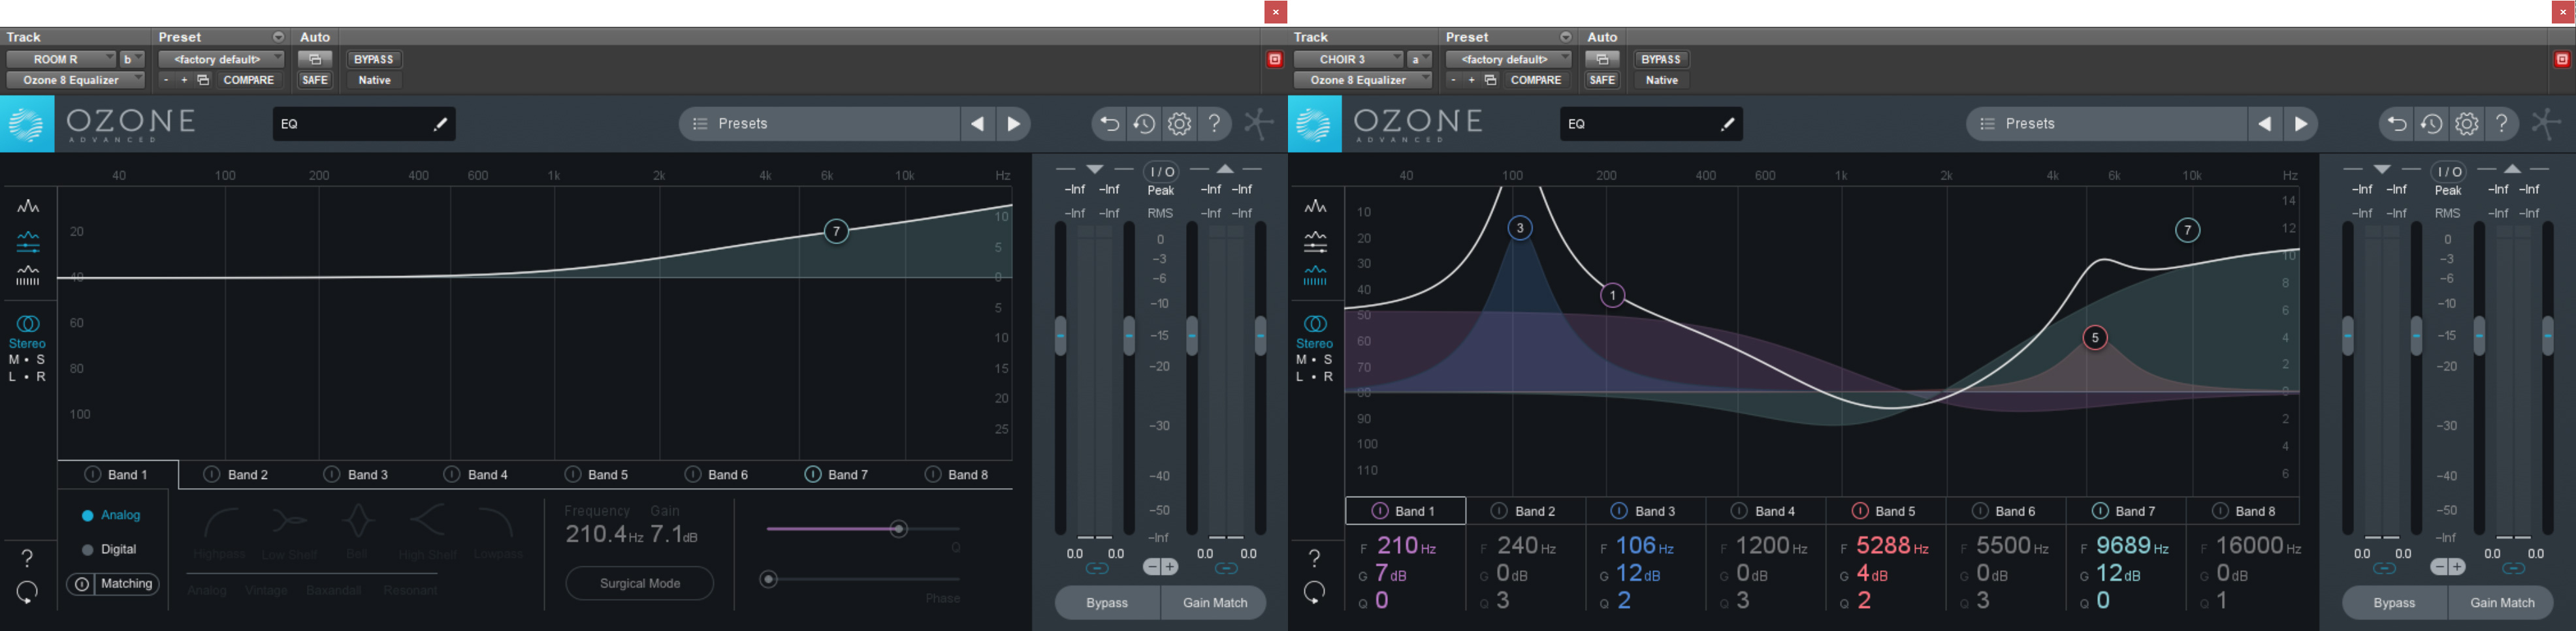Screen dimensions: 2576x631
Task: Click the iZotope star logo in ROOM R window
Action: tap(1258, 124)
